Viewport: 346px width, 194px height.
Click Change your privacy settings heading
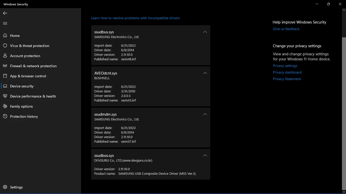pyautogui.click(x=297, y=46)
